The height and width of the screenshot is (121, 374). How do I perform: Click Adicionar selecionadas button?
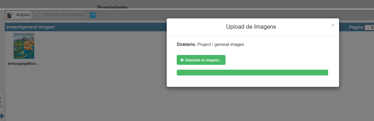(59, 15)
